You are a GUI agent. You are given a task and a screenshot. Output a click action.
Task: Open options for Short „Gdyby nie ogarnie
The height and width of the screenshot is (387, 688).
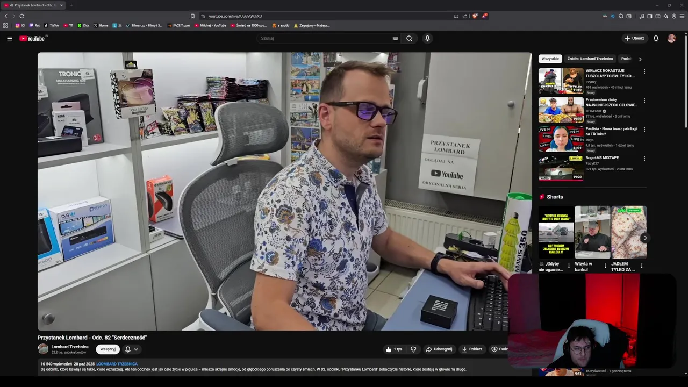(569, 266)
